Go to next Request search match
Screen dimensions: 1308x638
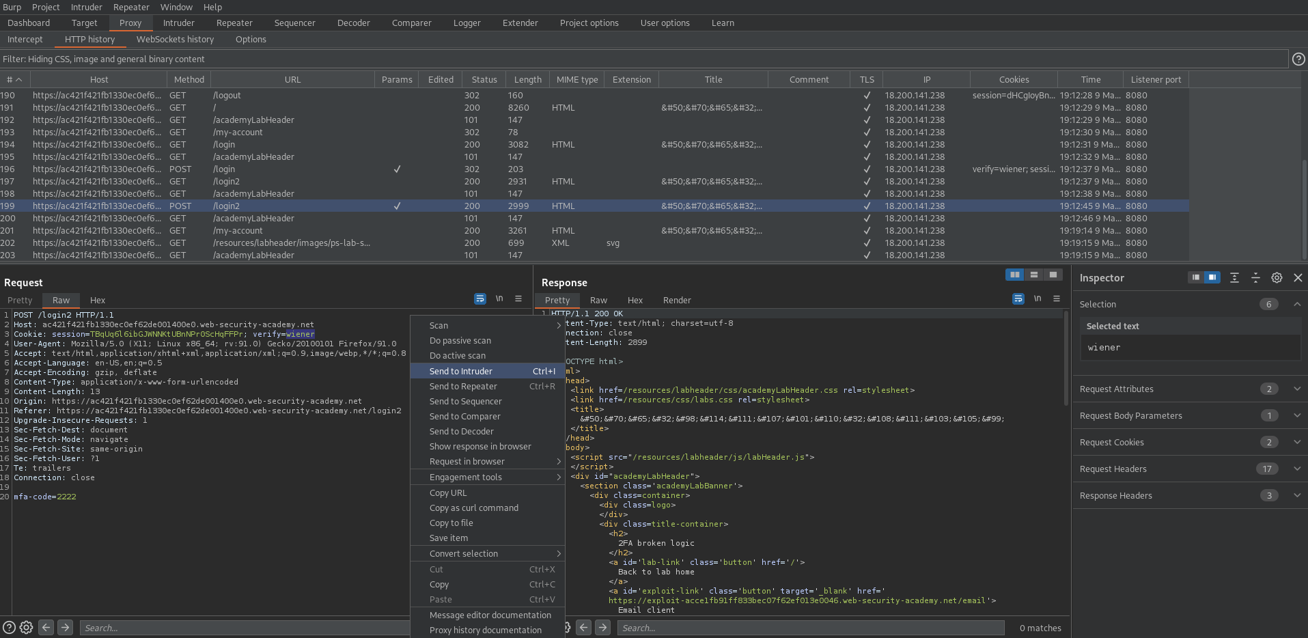pyautogui.click(x=65, y=627)
